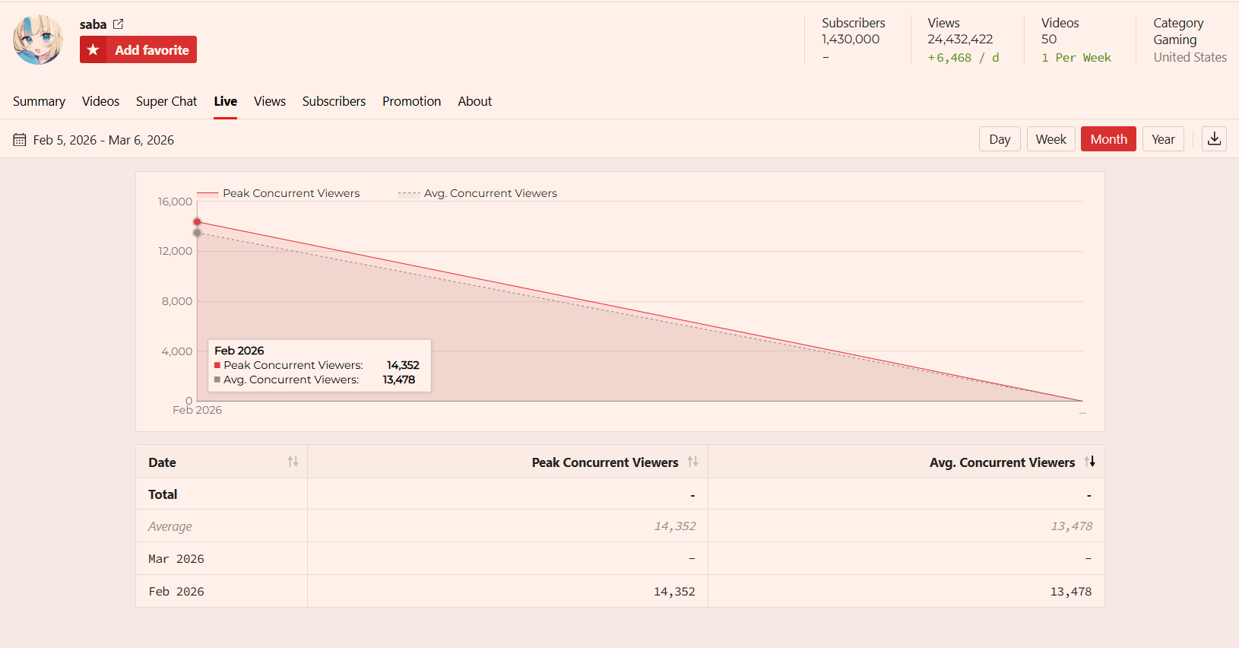Image resolution: width=1239 pixels, height=648 pixels.
Task: Click the 16,000 y-axis label
Action: tap(175, 202)
